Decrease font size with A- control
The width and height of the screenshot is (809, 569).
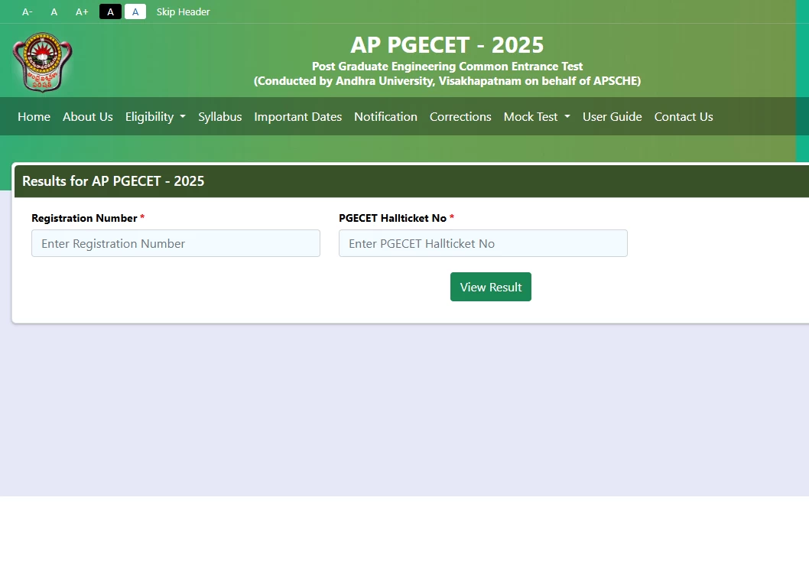coord(28,11)
